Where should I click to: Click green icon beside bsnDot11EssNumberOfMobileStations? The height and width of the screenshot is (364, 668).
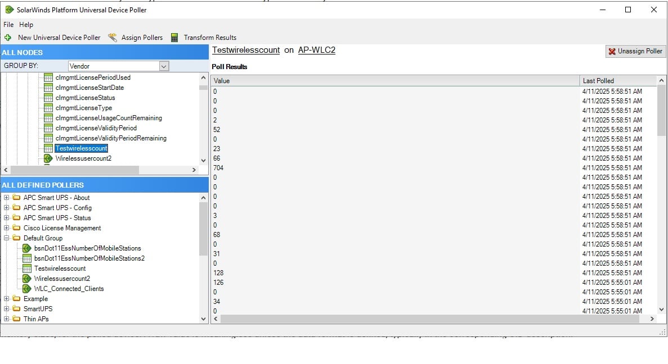point(27,248)
